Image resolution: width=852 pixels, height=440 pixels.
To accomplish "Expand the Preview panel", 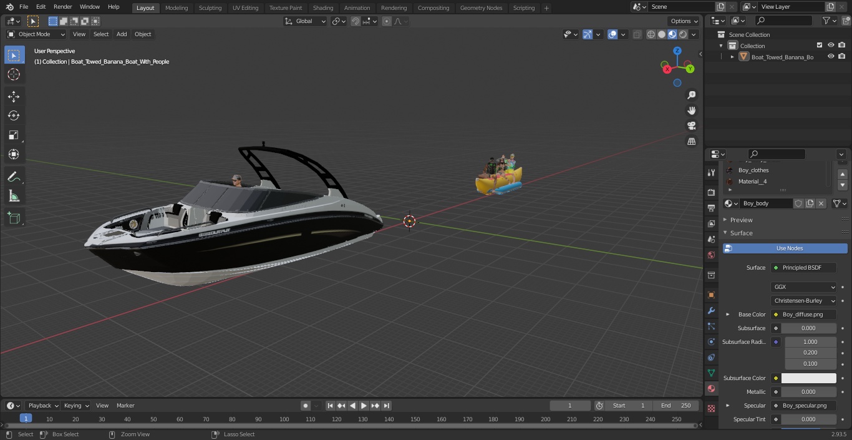I will [x=741, y=220].
